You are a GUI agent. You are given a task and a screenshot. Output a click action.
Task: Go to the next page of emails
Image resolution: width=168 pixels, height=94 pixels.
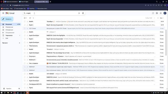(x=158, y=18)
